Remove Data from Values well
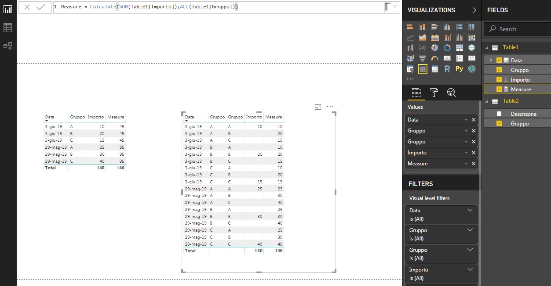The height and width of the screenshot is (286, 551). [x=474, y=120]
